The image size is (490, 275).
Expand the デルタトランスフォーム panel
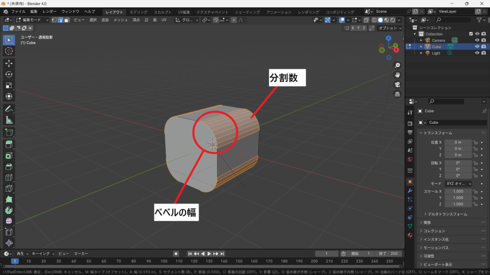point(425,214)
